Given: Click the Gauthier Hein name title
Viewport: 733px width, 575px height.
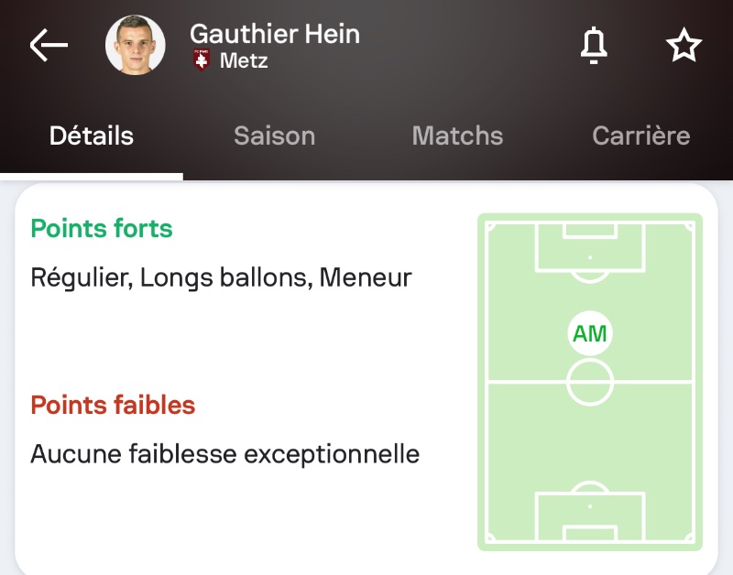Looking at the screenshot, I should pyautogui.click(x=275, y=34).
